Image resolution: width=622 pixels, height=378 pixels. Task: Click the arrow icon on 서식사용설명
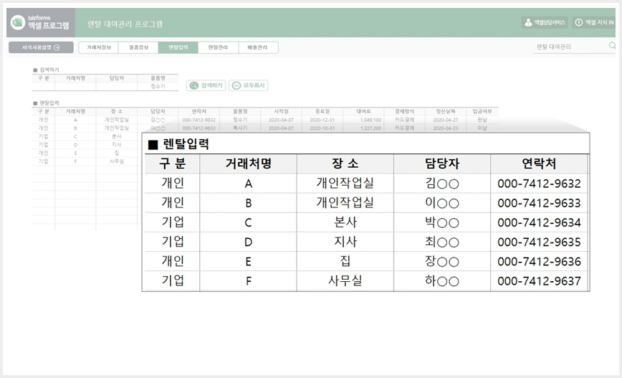[x=57, y=47]
